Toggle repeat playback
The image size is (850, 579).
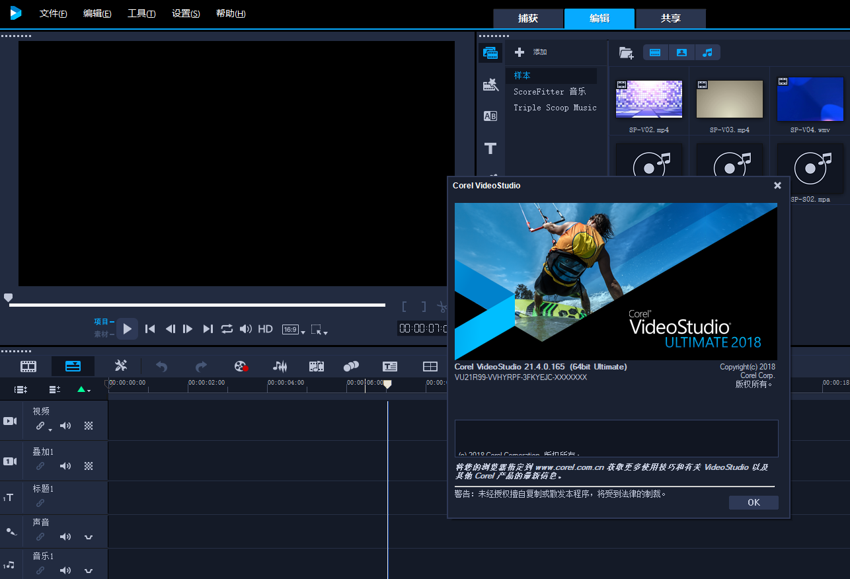[x=227, y=328]
